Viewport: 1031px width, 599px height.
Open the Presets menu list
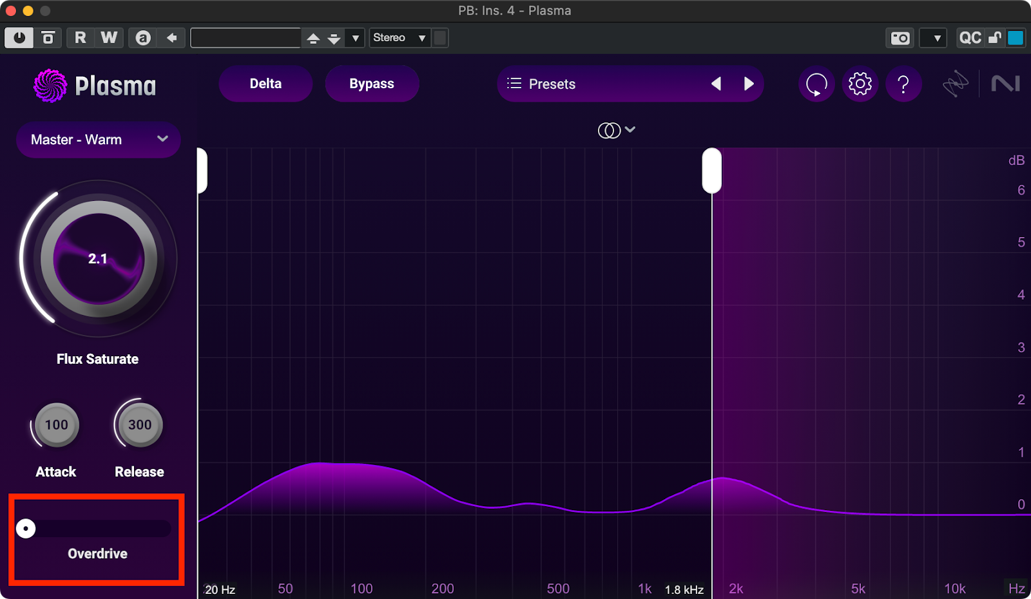pos(541,84)
